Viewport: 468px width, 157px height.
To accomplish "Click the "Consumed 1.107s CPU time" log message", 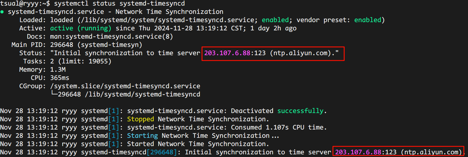I will tap(278, 127).
